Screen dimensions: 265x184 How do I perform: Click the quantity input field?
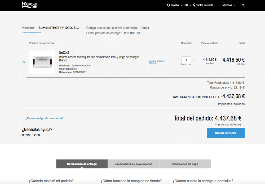[x=186, y=60]
